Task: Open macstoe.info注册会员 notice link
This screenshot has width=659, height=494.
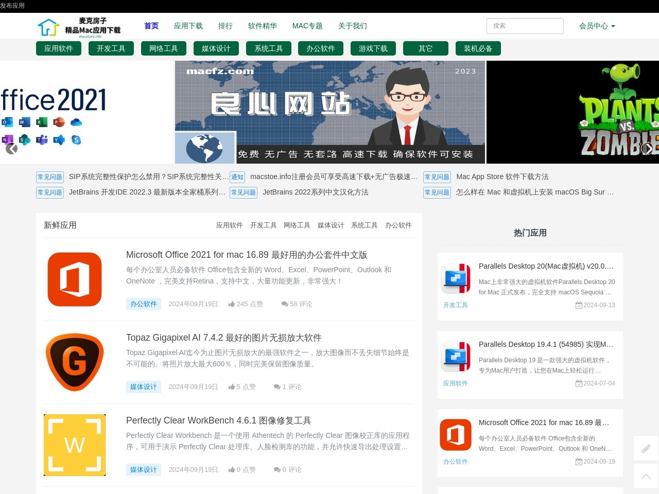Action: click(x=334, y=177)
